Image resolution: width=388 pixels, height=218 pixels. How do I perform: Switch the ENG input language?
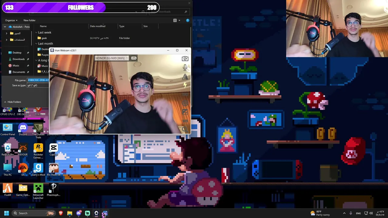[x=358, y=213]
